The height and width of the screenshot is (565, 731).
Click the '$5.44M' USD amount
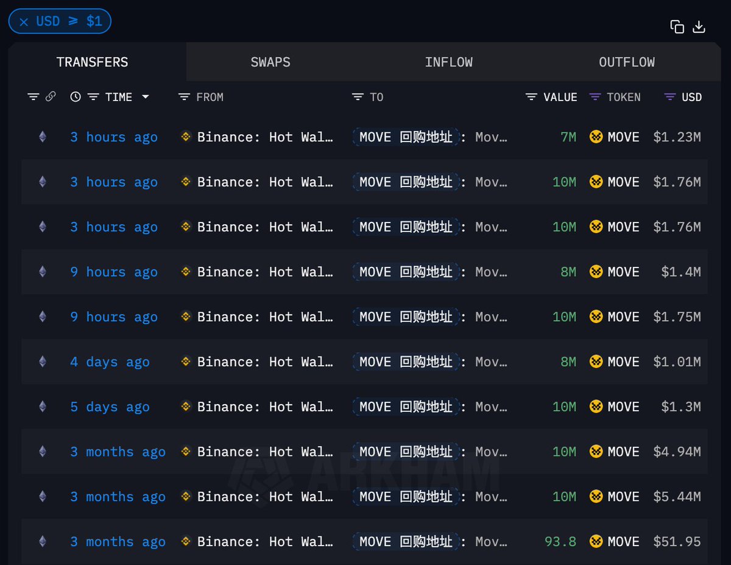click(x=677, y=497)
